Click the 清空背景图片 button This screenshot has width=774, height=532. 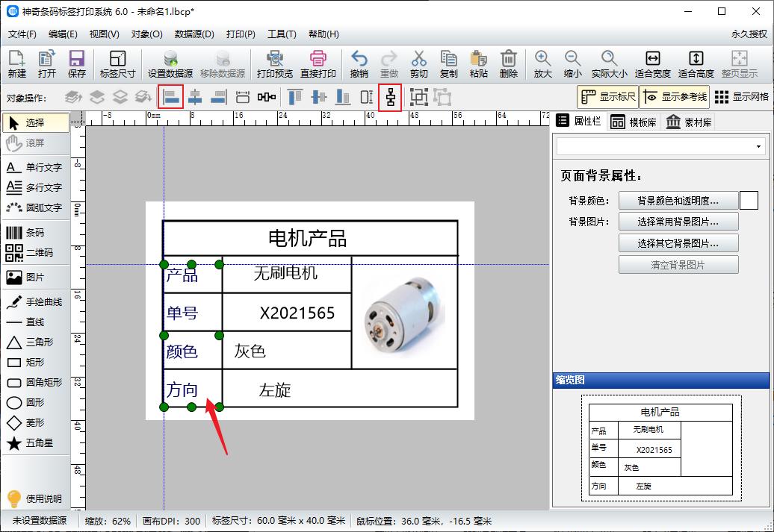[x=678, y=263]
